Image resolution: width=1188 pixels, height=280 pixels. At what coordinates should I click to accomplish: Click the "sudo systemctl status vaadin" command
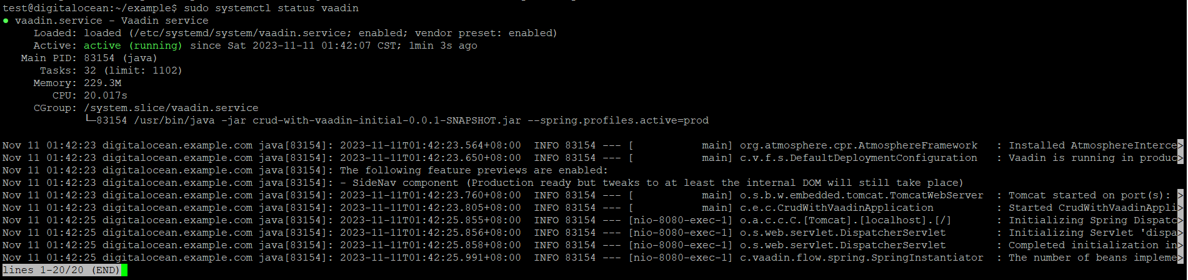point(271,8)
